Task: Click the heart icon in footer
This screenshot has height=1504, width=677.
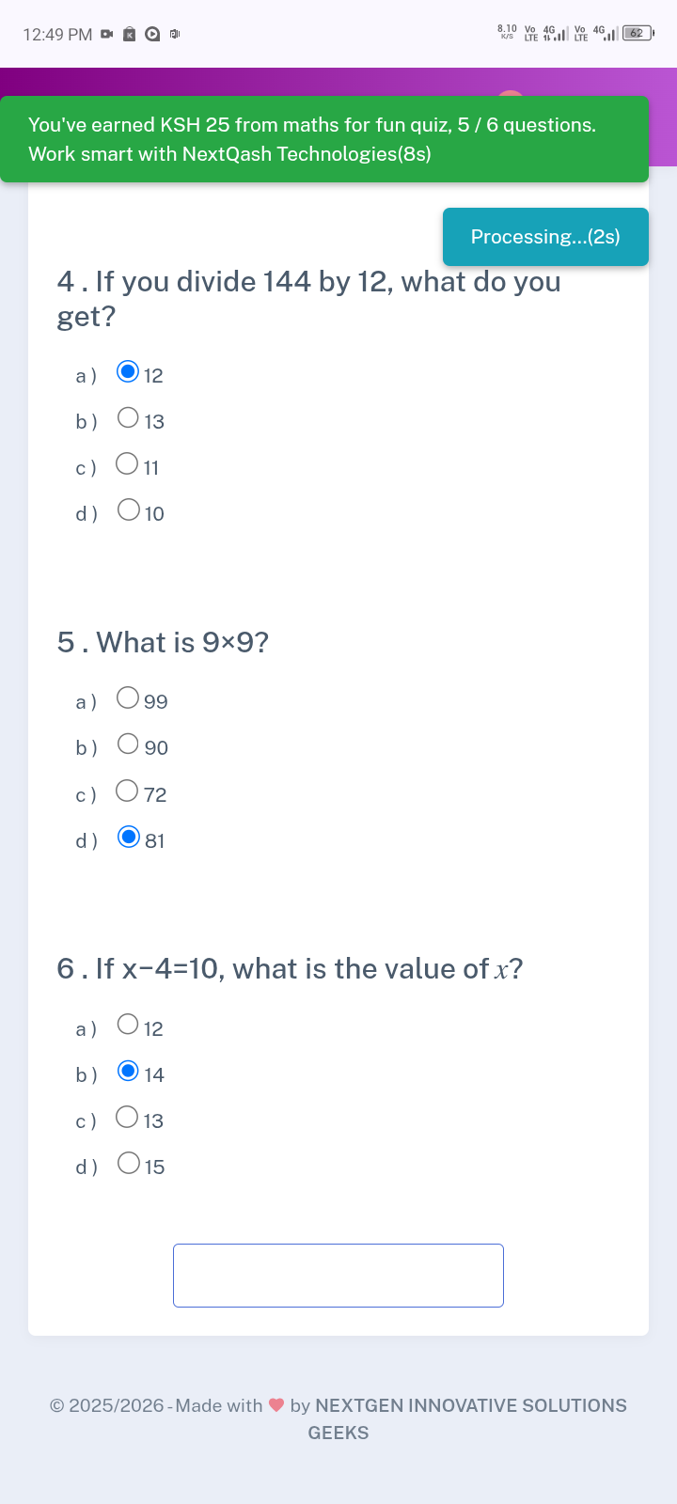Action: pyautogui.click(x=276, y=1405)
